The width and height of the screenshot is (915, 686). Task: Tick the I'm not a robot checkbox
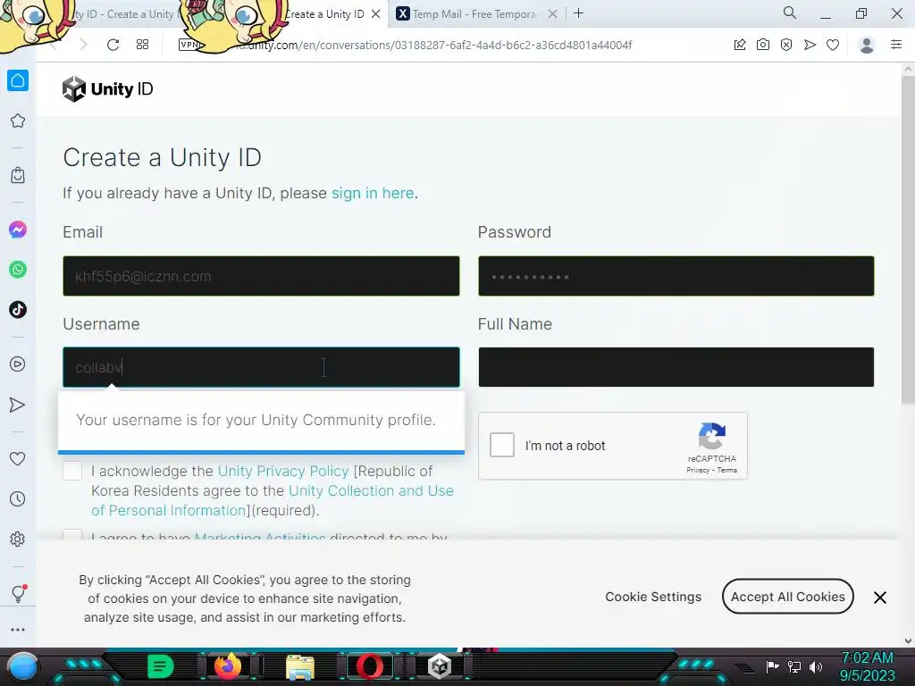[x=502, y=445]
